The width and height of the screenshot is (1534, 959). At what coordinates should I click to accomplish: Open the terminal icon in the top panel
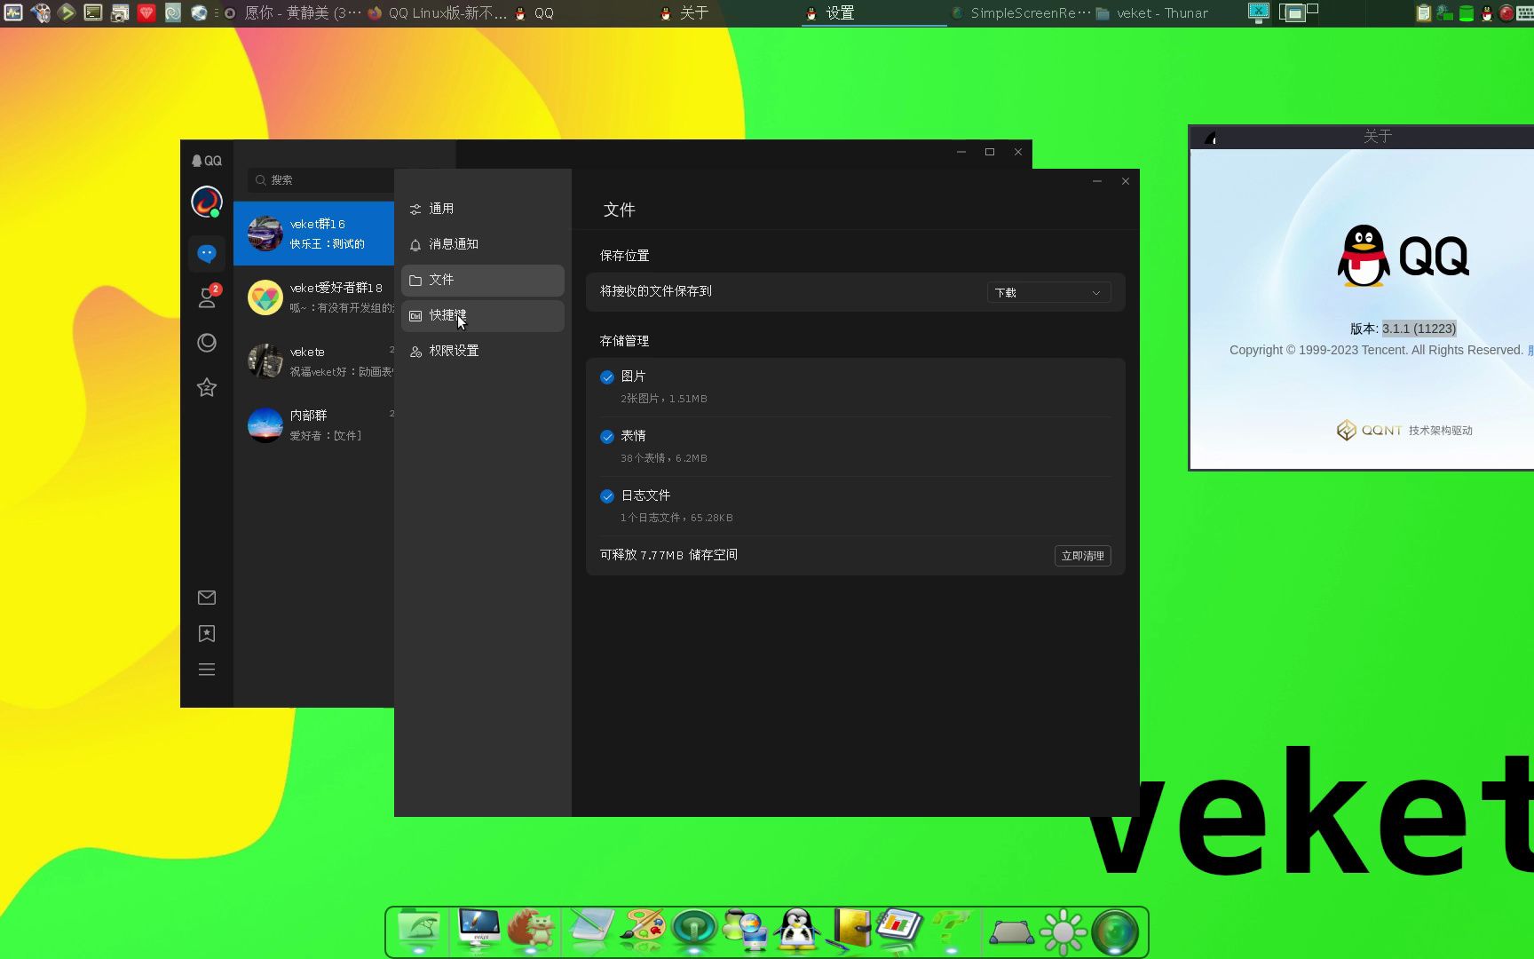click(93, 12)
